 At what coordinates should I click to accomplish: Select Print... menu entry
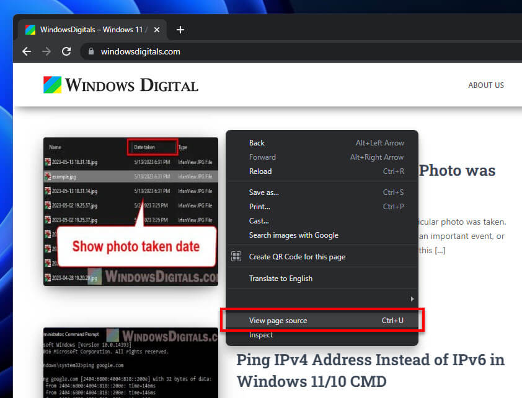pyautogui.click(x=322, y=207)
